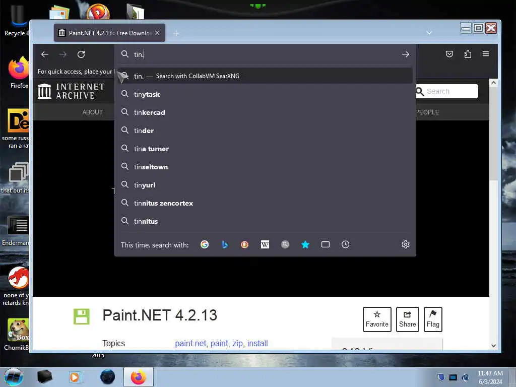Open the black box taskbar icon
The height and width of the screenshot is (387, 516).
[x=44, y=377]
